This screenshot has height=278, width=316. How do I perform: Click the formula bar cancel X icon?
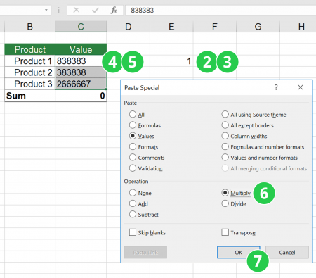click(77, 10)
